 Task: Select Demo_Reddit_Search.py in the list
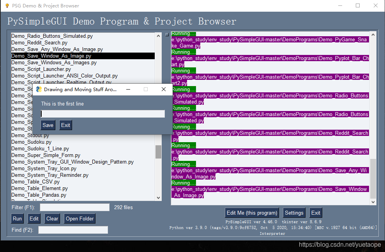[83, 43]
